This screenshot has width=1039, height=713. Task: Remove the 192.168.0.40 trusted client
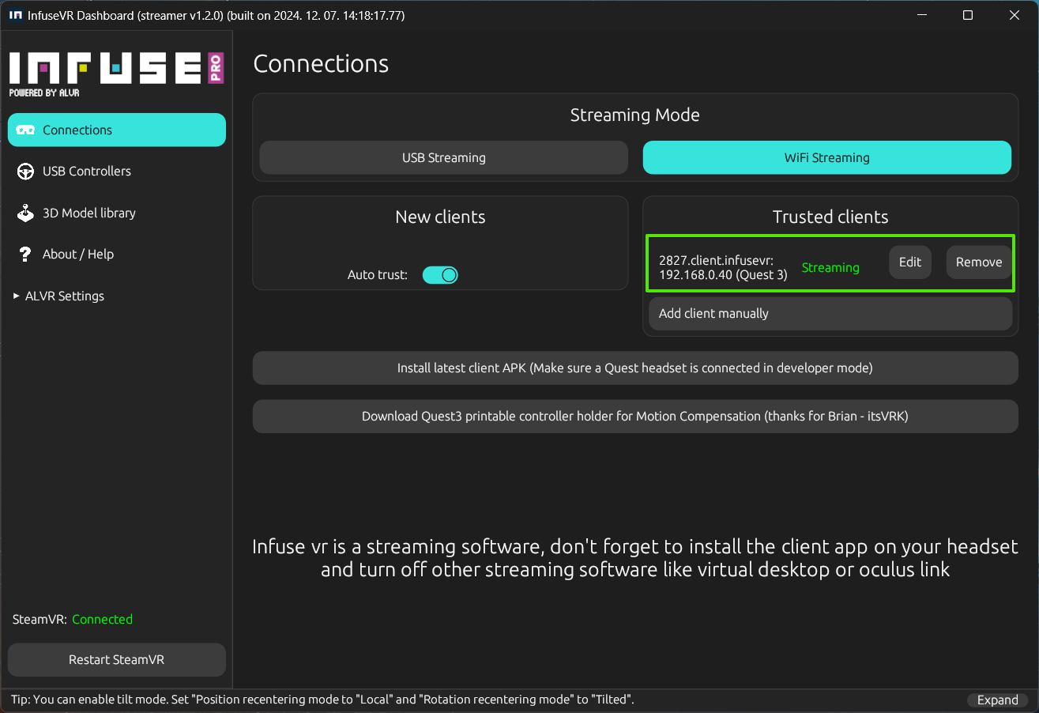coord(978,262)
